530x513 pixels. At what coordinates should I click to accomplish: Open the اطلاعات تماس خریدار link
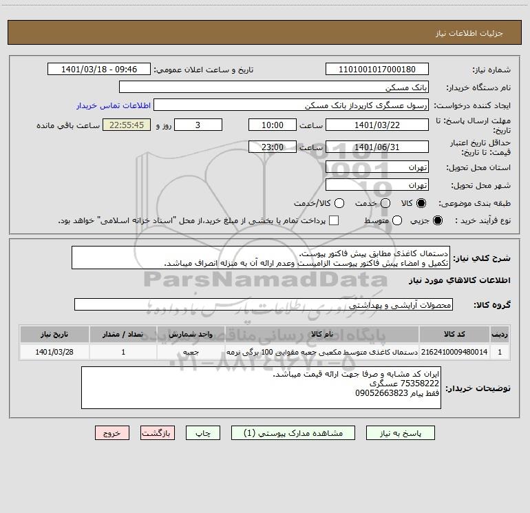coord(114,105)
